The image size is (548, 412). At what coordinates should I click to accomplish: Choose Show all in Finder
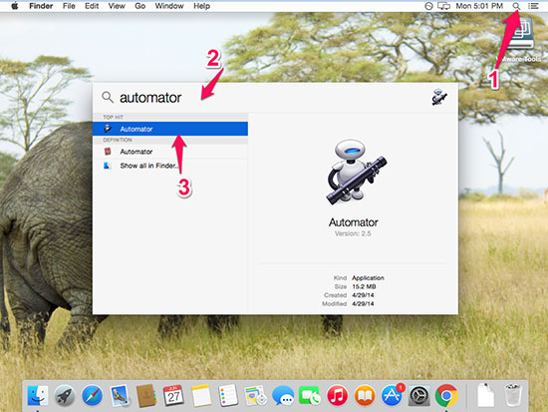pyautogui.click(x=170, y=166)
